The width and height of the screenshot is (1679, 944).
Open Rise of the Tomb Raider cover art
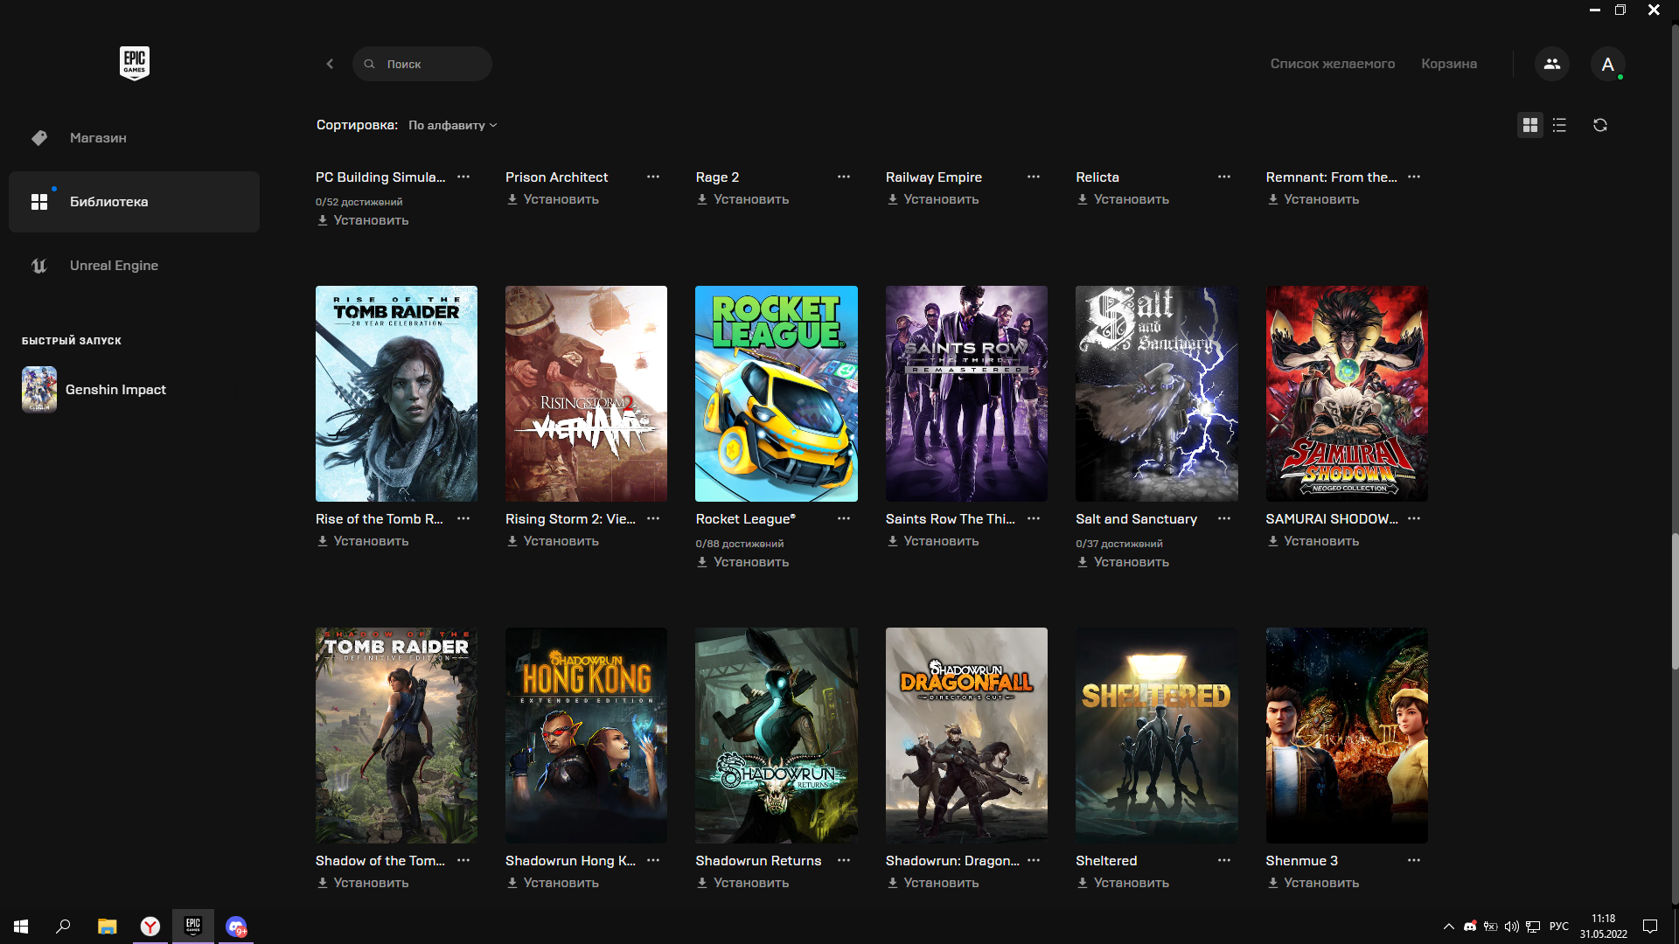click(396, 393)
